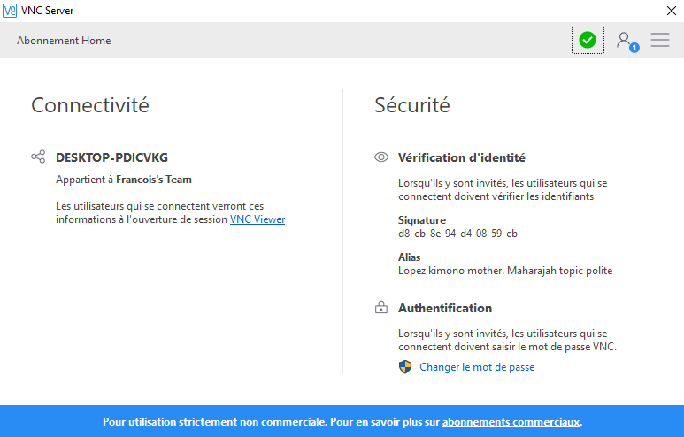
Task: Open the connected users icon with badge
Action: point(627,42)
